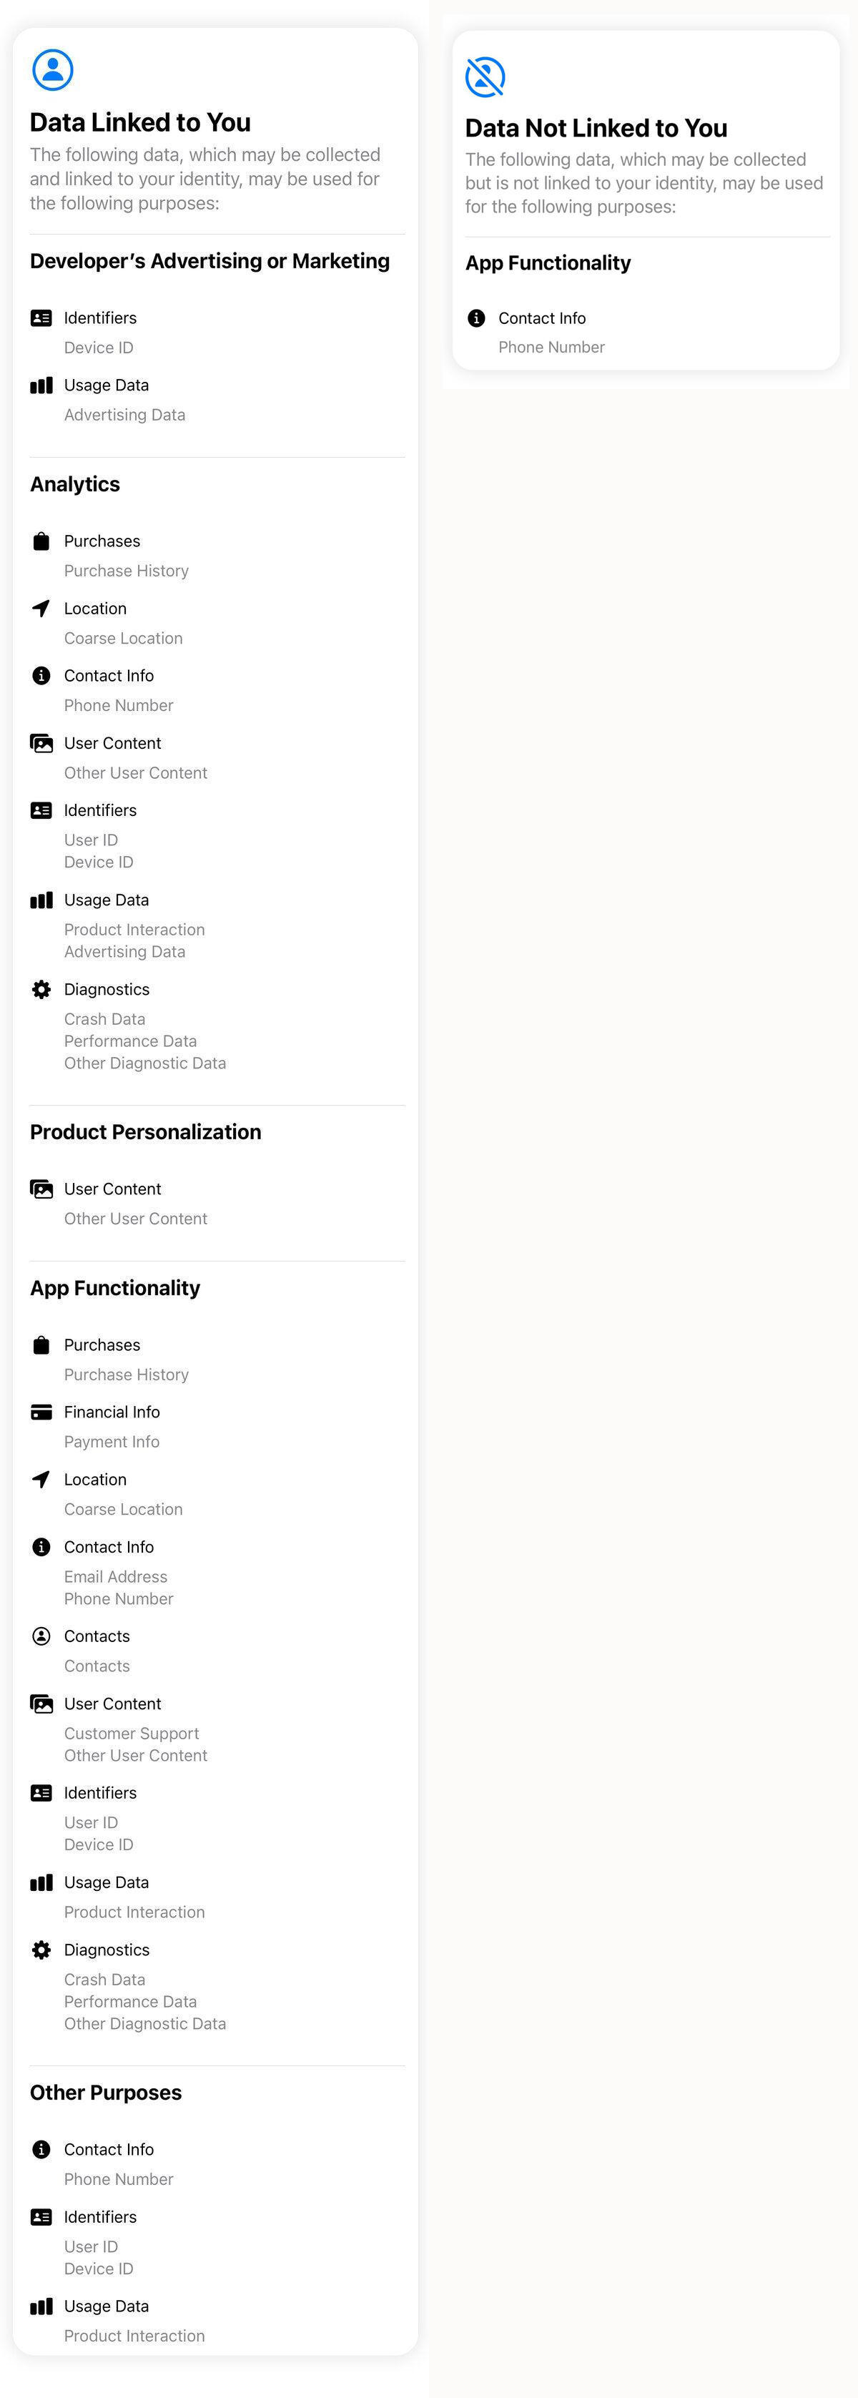
Task: Click the Purchases bag icon under Analytics
Action: tap(41, 541)
